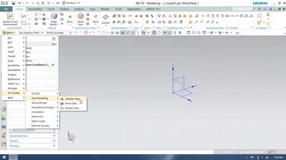
Task: Toggle the Datum Coordinate System green checkmark
Action: [x=53, y=65]
